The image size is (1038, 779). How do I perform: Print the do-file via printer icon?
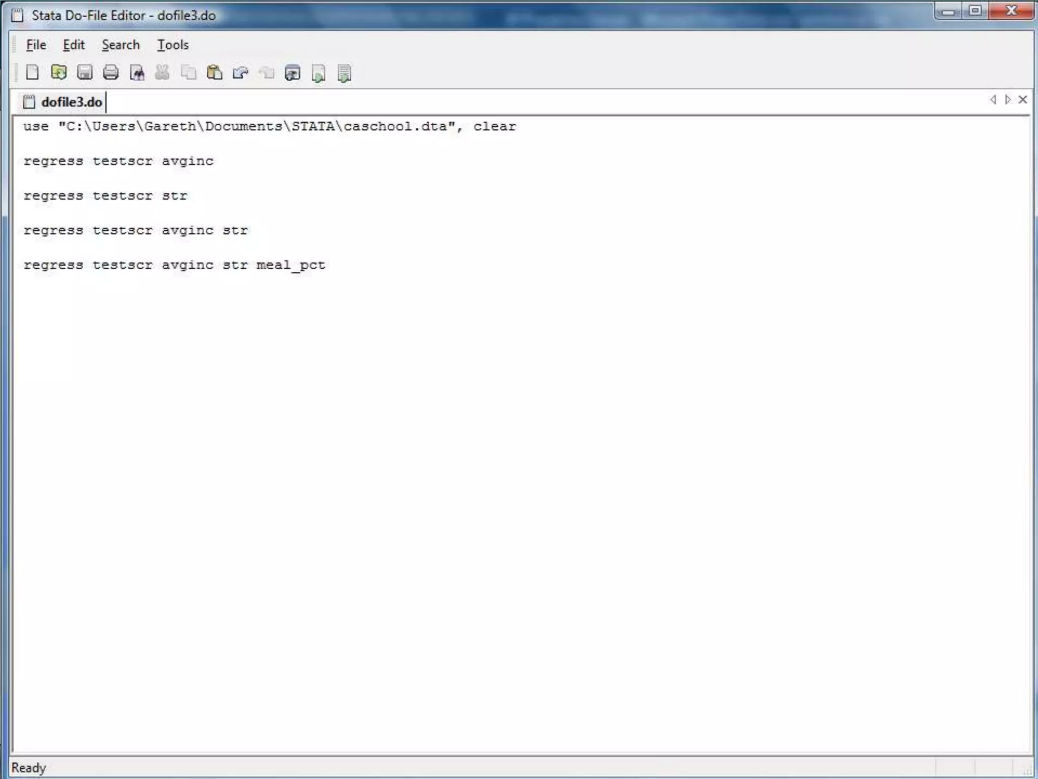(x=110, y=73)
